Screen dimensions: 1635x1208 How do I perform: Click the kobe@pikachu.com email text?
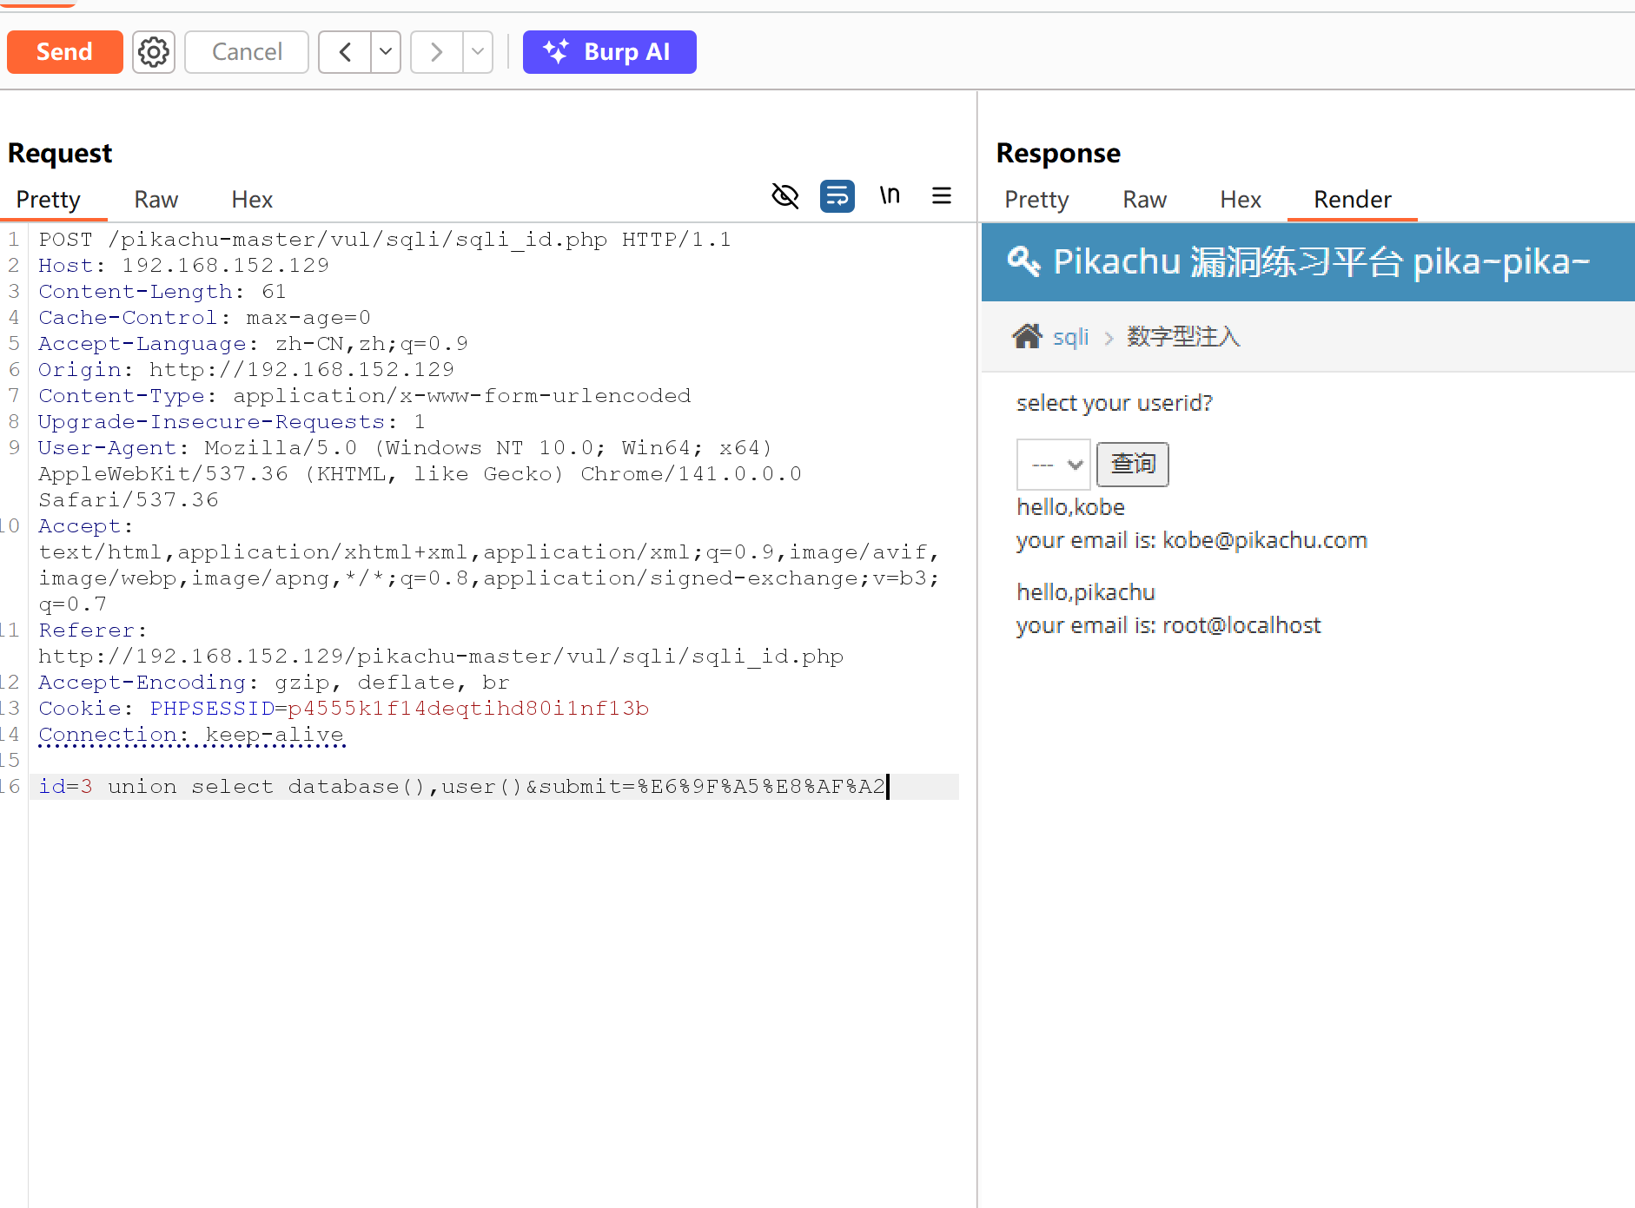coord(1265,540)
